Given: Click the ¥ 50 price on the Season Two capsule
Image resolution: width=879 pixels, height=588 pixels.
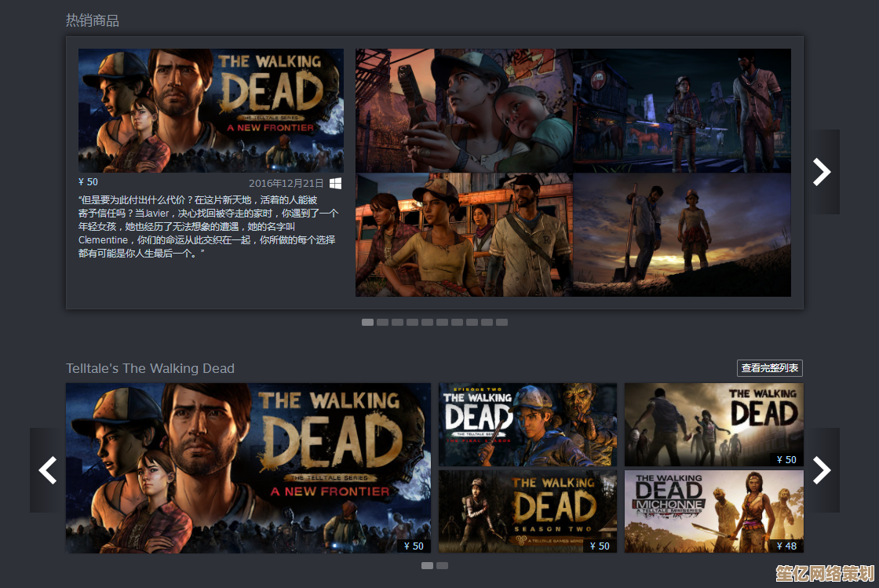Looking at the screenshot, I should click(600, 546).
